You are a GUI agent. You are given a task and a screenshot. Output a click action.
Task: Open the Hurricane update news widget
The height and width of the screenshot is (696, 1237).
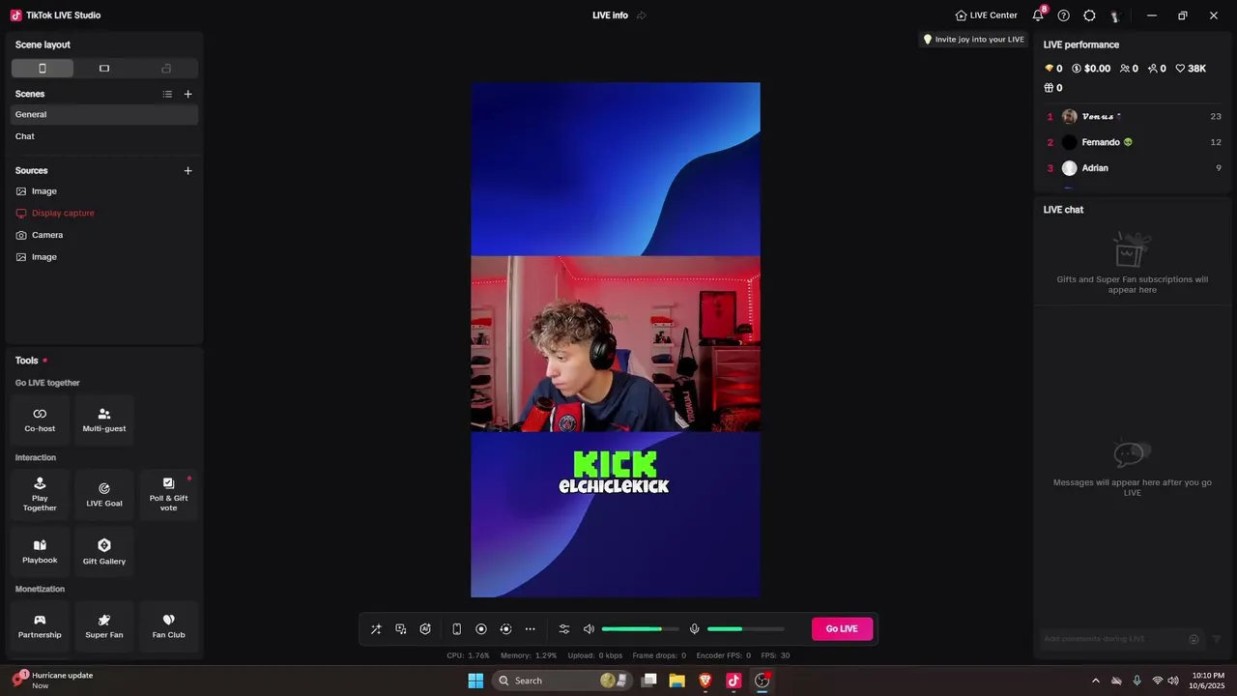(x=53, y=681)
